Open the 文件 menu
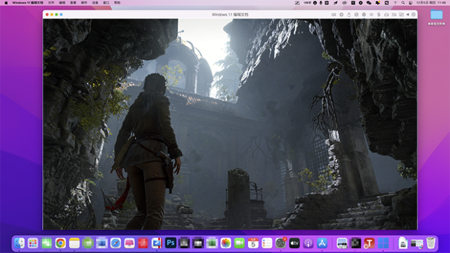The width and height of the screenshot is (450, 253). coord(51,3)
